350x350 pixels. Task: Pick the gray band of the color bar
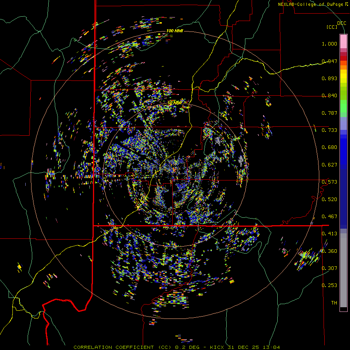(343, 270)
